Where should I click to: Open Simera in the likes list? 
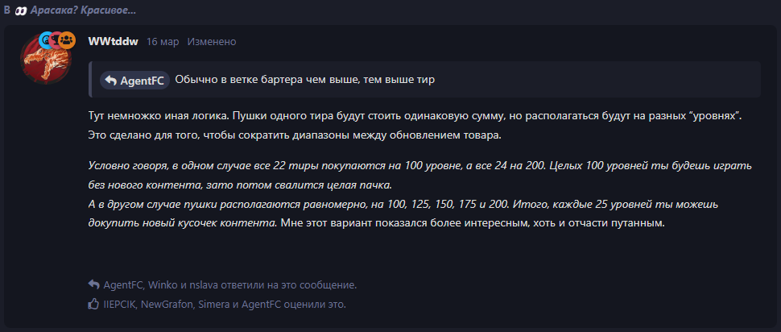tap(213, 304)
